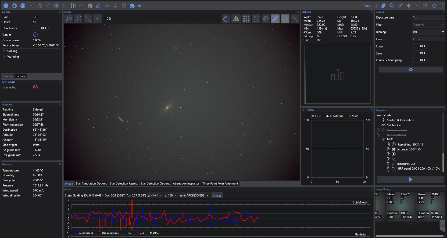Enable the Loop toggle in Imaging

420,46
